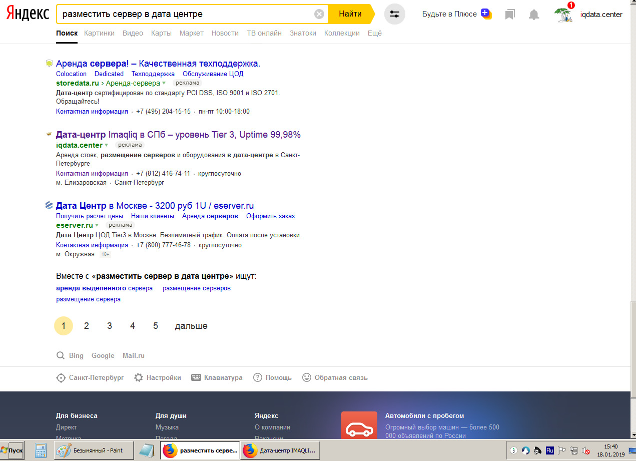
Task: Open the Yandex Plus icon
Action: [x=486, y=14]
